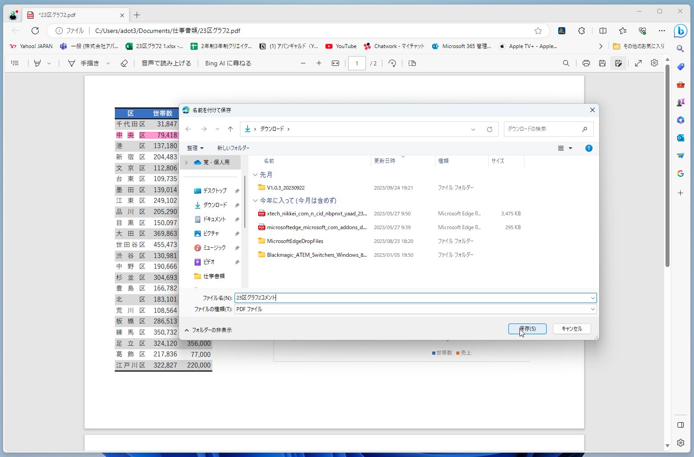Screen dimensions: 694x457
Task: Expand the OneDrive 個人用 tree node
Action: (x=187, y=162)
